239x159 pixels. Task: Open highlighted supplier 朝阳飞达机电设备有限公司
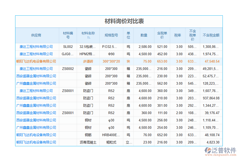[x=37, y=61]
